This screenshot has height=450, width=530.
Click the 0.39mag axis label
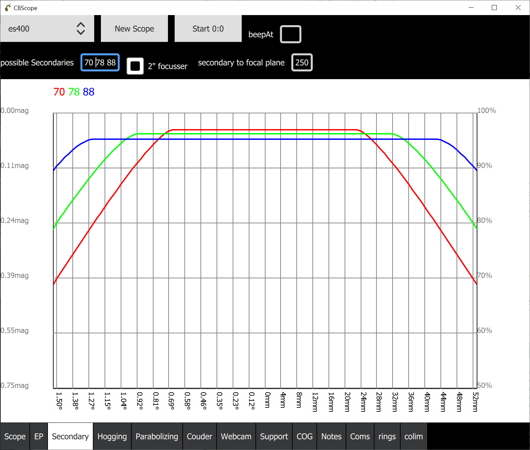(14, 275)
